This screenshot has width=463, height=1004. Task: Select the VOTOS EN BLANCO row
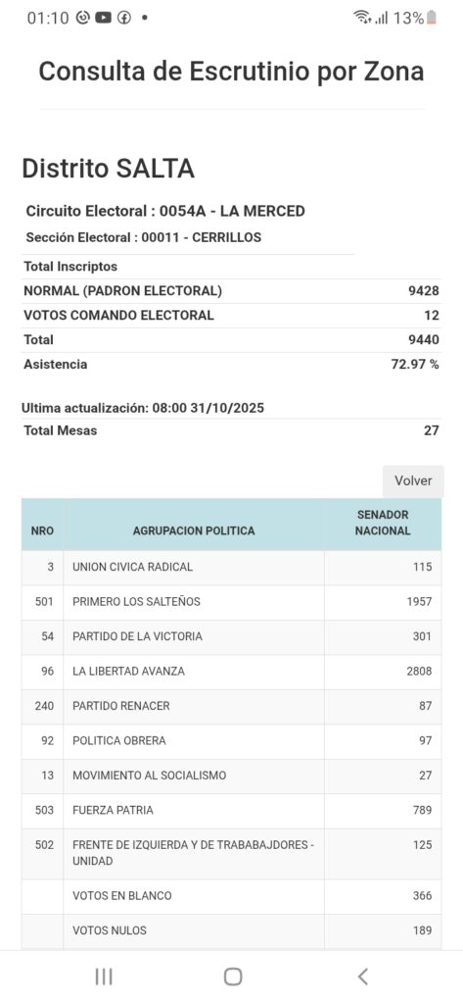[231, 896]
